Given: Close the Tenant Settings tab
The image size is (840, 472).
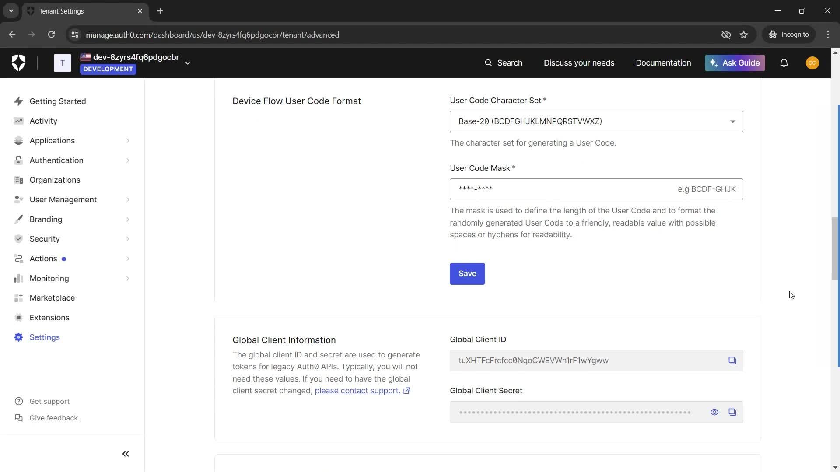Looking at the screenshot, I should point(140,11).
